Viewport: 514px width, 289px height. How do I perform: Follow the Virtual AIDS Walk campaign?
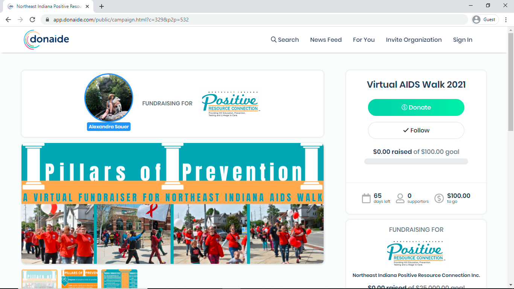coord(416,130)
